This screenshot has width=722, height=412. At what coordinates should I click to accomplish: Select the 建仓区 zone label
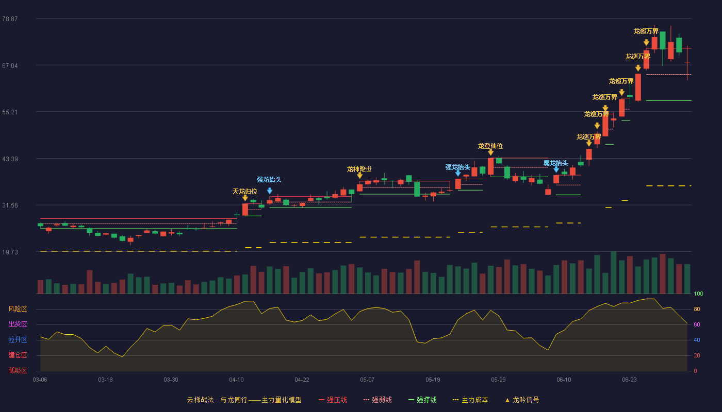click(18, 355)
